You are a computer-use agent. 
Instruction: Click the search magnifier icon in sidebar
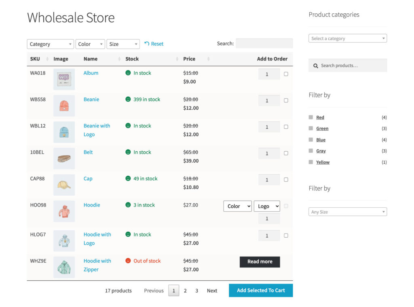pos(316,65)
